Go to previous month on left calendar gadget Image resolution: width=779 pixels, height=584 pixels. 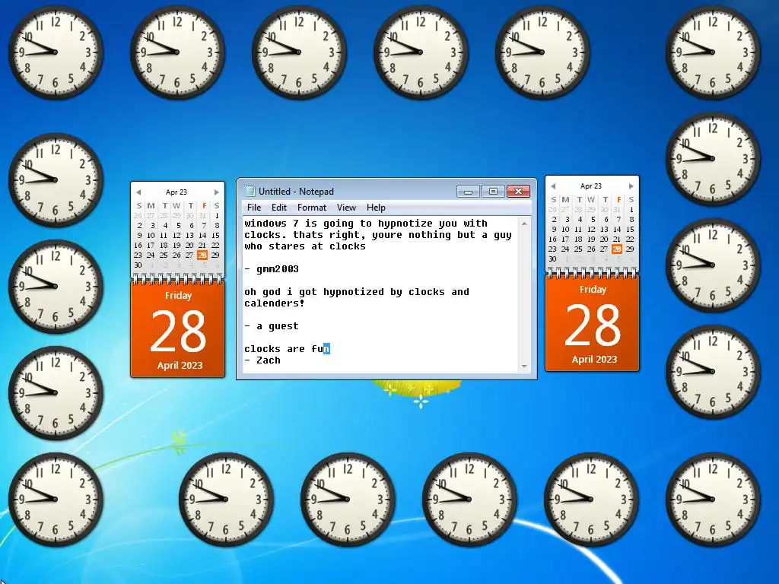point(138,192)
